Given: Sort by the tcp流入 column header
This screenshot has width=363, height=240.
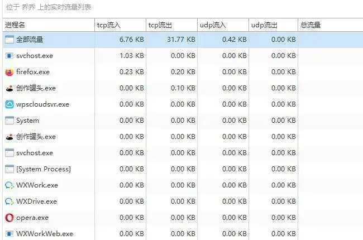Looking at the screenshot, I should [x=109, y=25].
